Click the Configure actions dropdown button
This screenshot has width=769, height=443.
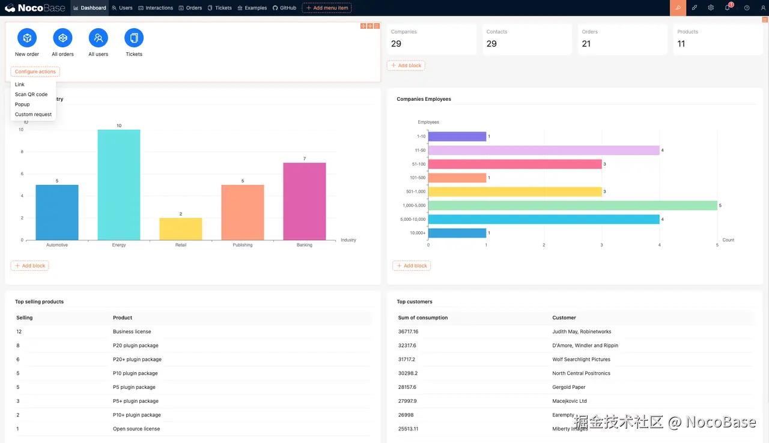point(35,71)
